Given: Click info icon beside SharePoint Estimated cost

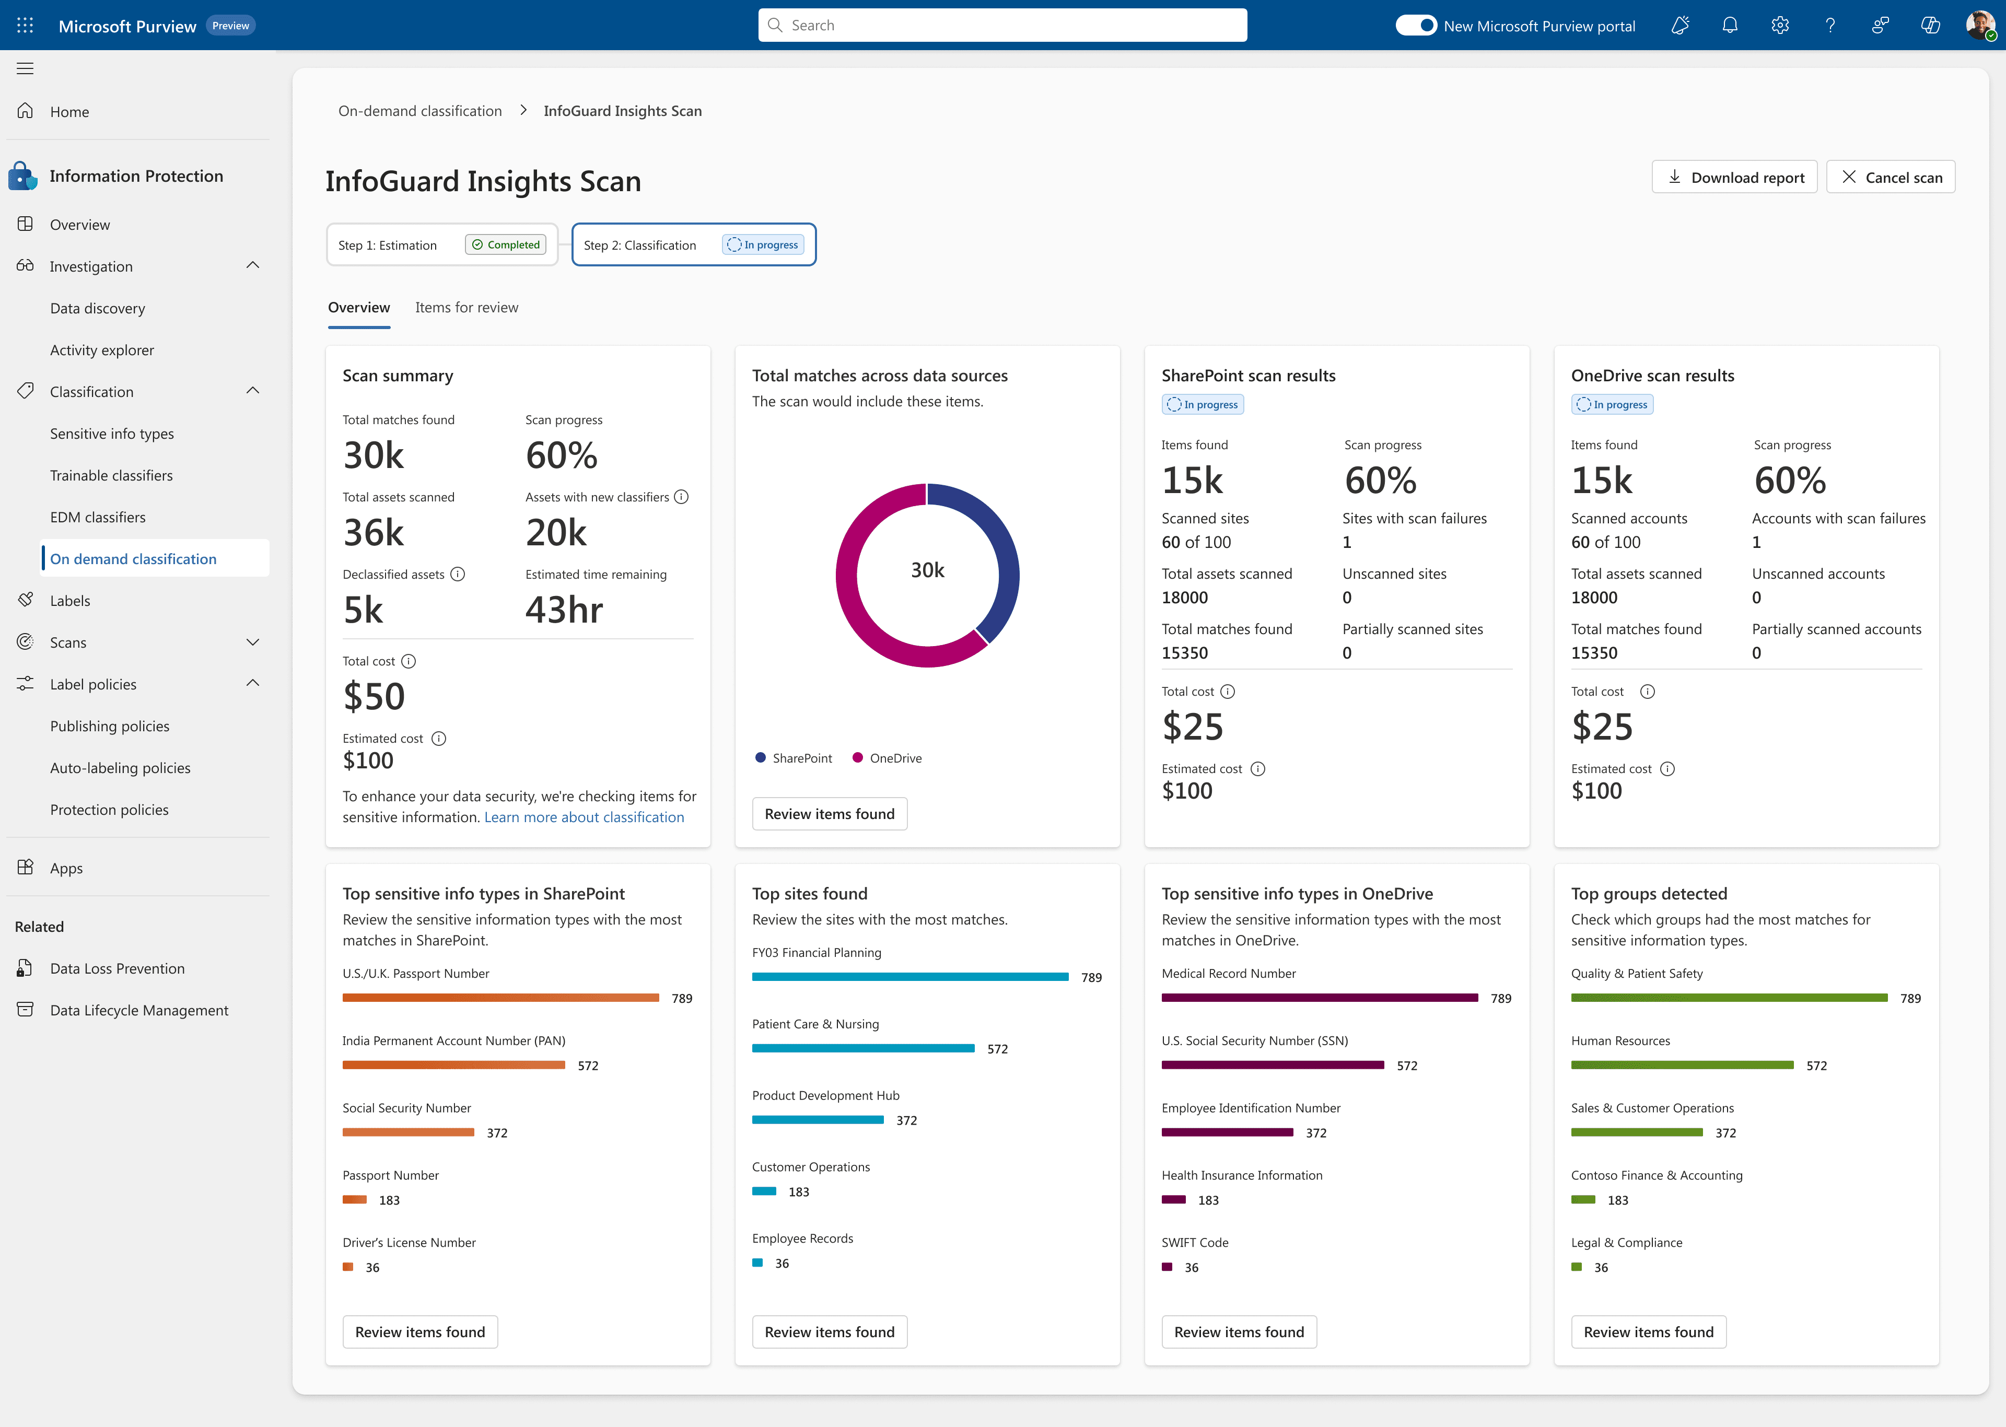Looking at the screenshot, I should (1258, 769).
